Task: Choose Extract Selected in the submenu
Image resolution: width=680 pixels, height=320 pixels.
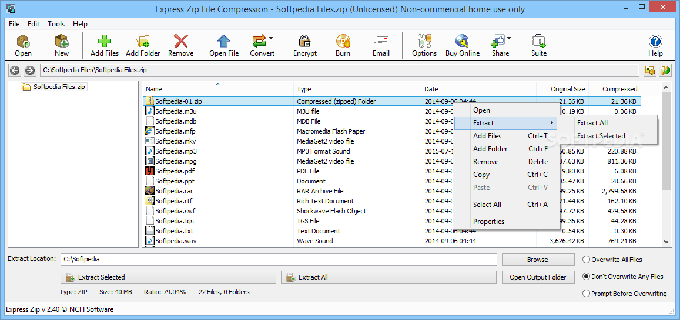Action: click(x=607, y=136)
